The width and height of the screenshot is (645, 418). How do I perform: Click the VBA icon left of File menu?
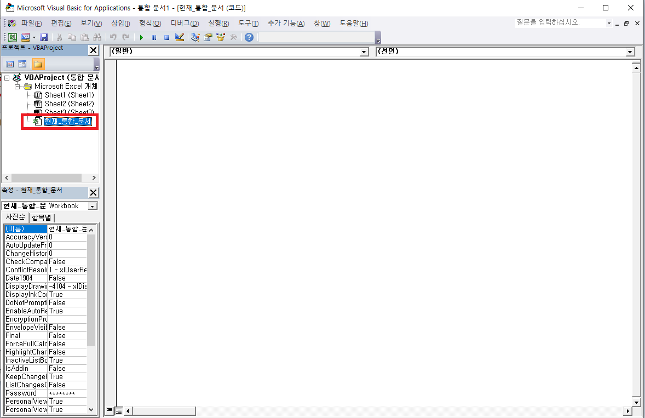(13, 24)
